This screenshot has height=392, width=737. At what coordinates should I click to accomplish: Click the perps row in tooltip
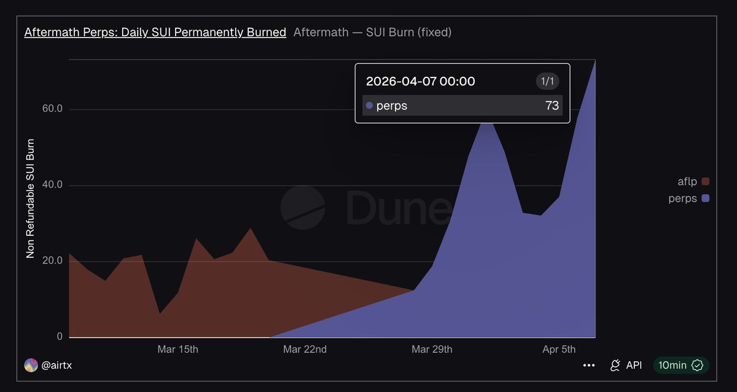point(462,106)
